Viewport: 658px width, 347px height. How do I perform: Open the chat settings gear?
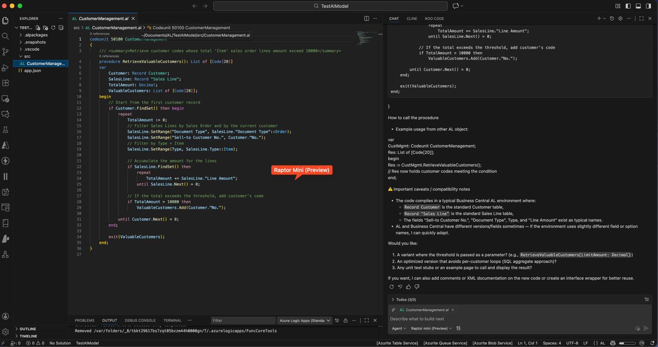tap(620, 18)
